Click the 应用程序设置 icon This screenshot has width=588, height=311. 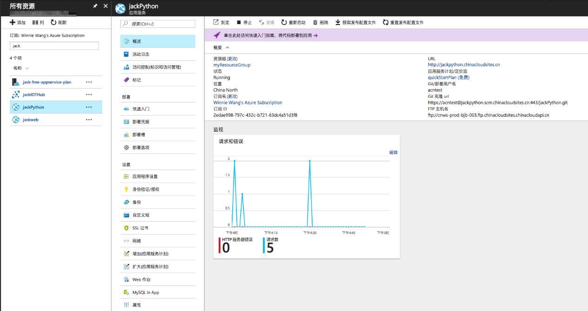126,177
